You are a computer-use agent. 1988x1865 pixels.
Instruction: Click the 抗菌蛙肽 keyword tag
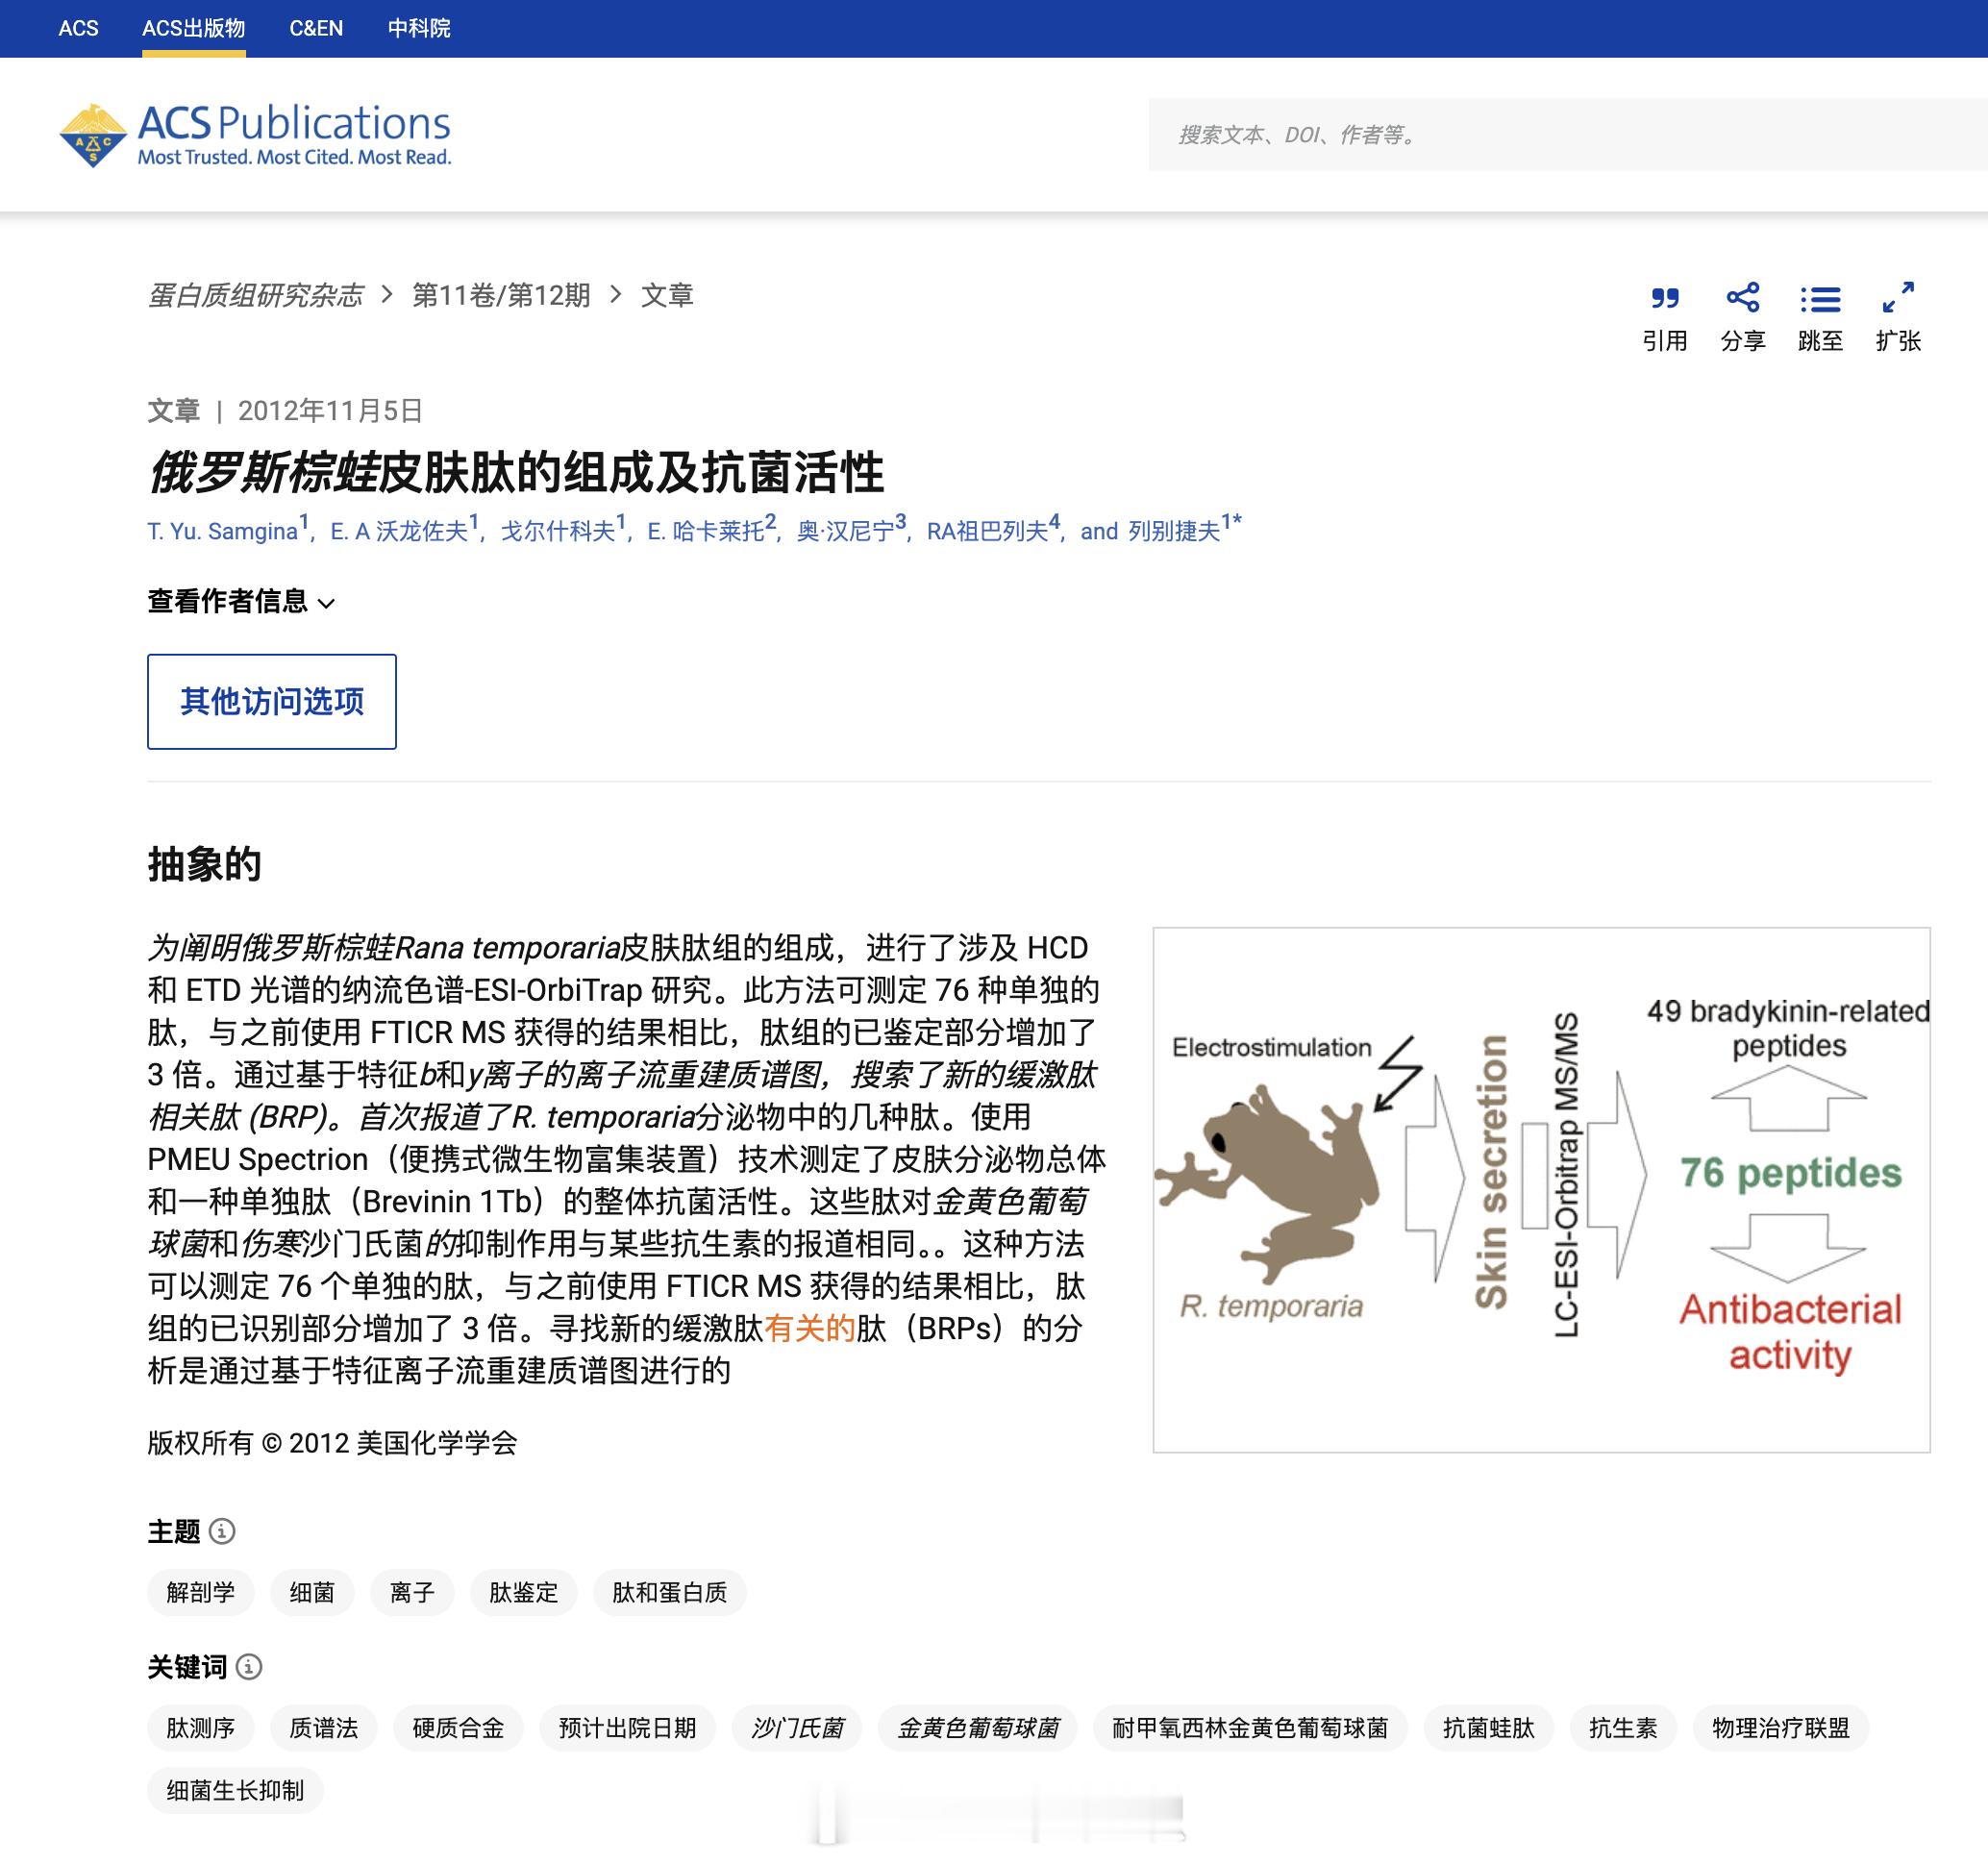pos(1488,1728)
